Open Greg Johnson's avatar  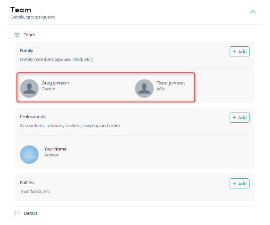tap(29, 89)
